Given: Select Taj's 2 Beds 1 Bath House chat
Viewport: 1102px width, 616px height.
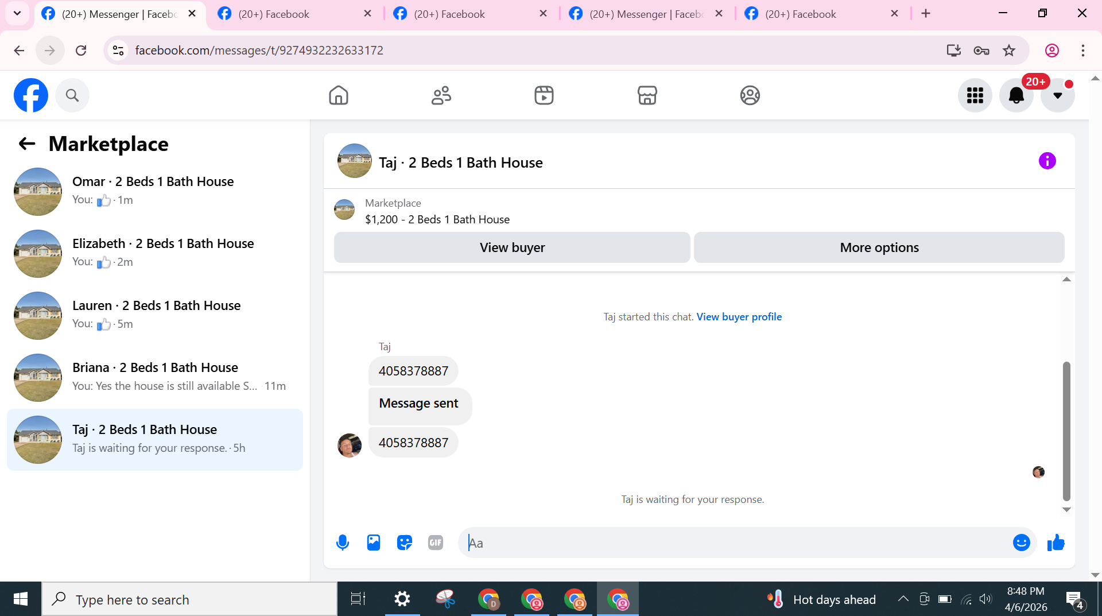Looking at the screenshot, I should [155, 440].
